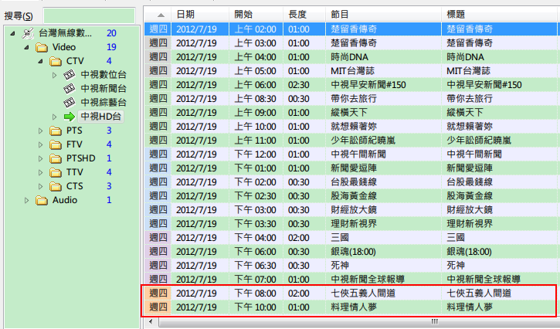Click the PTS folder icon
The width and height of the screenshot is (560, 329).
coord(56,131)
